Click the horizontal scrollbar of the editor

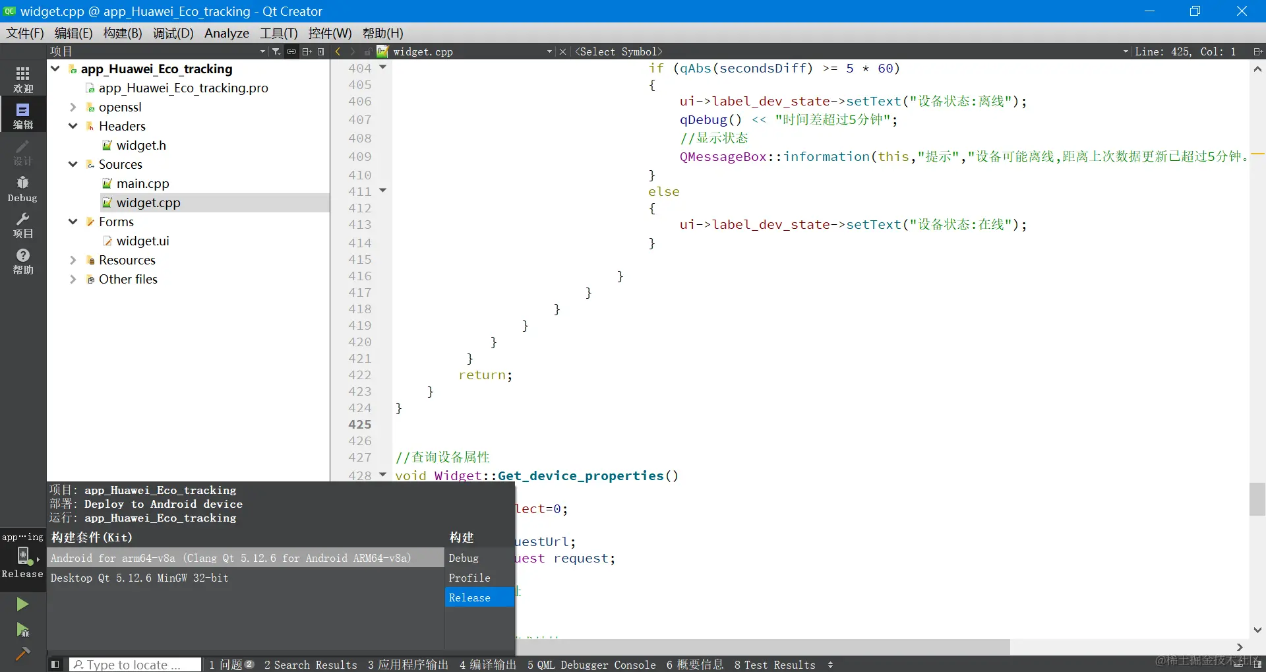(x=762, y=647)
